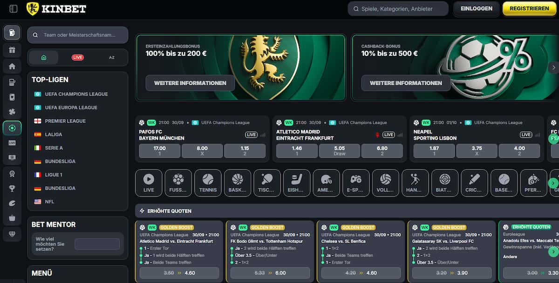Open the trophy icon in left sidebar
Viewport: 559px width, 283px height.
coord(12,189)
